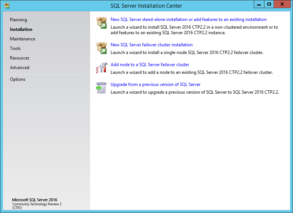The width and height of the screenshot is (293, 213).
Task: Select the Installation section
Action: coord(21,29)
